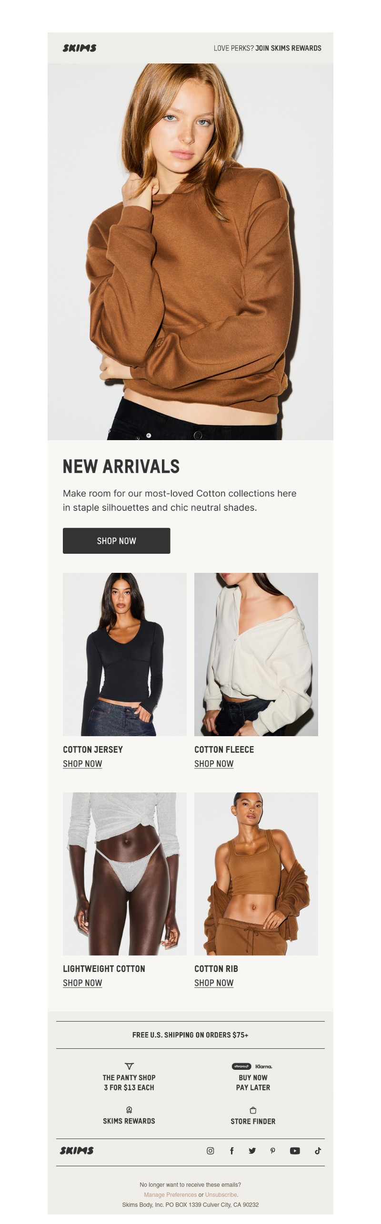This screenshot has width=381, height=1224.
Task: Open Join Skims Rewards link
Action: 288,48
